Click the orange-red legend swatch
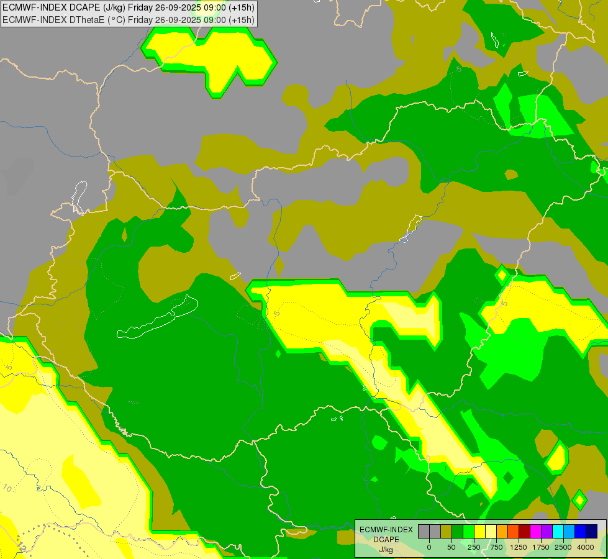Image resolution: width=608 pixels, height=559 pixels. (x=514, y=532)
